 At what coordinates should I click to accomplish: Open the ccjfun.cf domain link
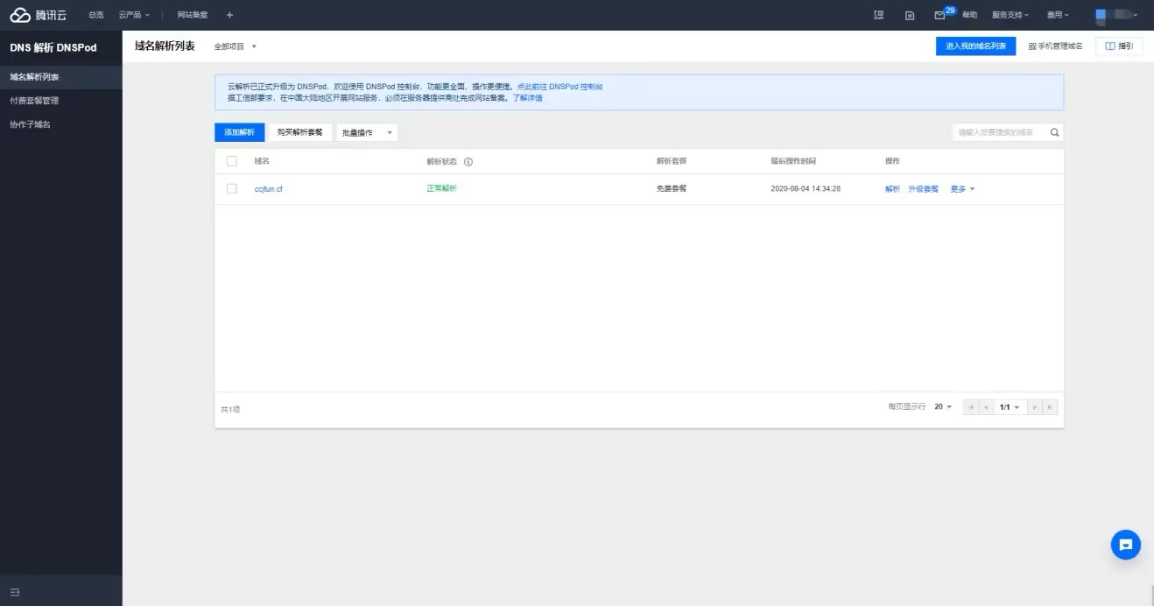pyautogui.click(x=268, y=189)
